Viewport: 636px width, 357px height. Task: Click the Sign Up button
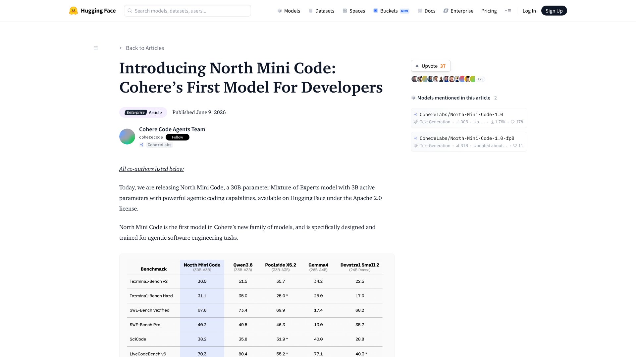pos(554,11)
